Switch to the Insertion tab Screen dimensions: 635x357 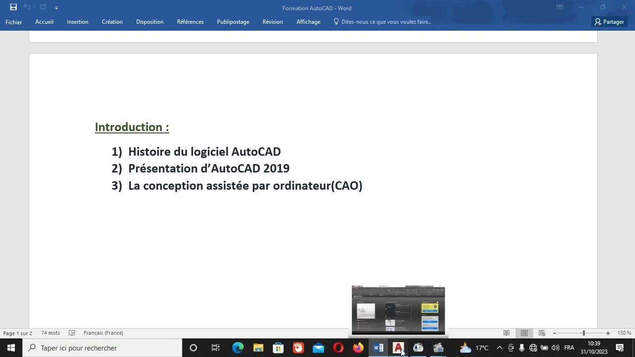point(77,22)
